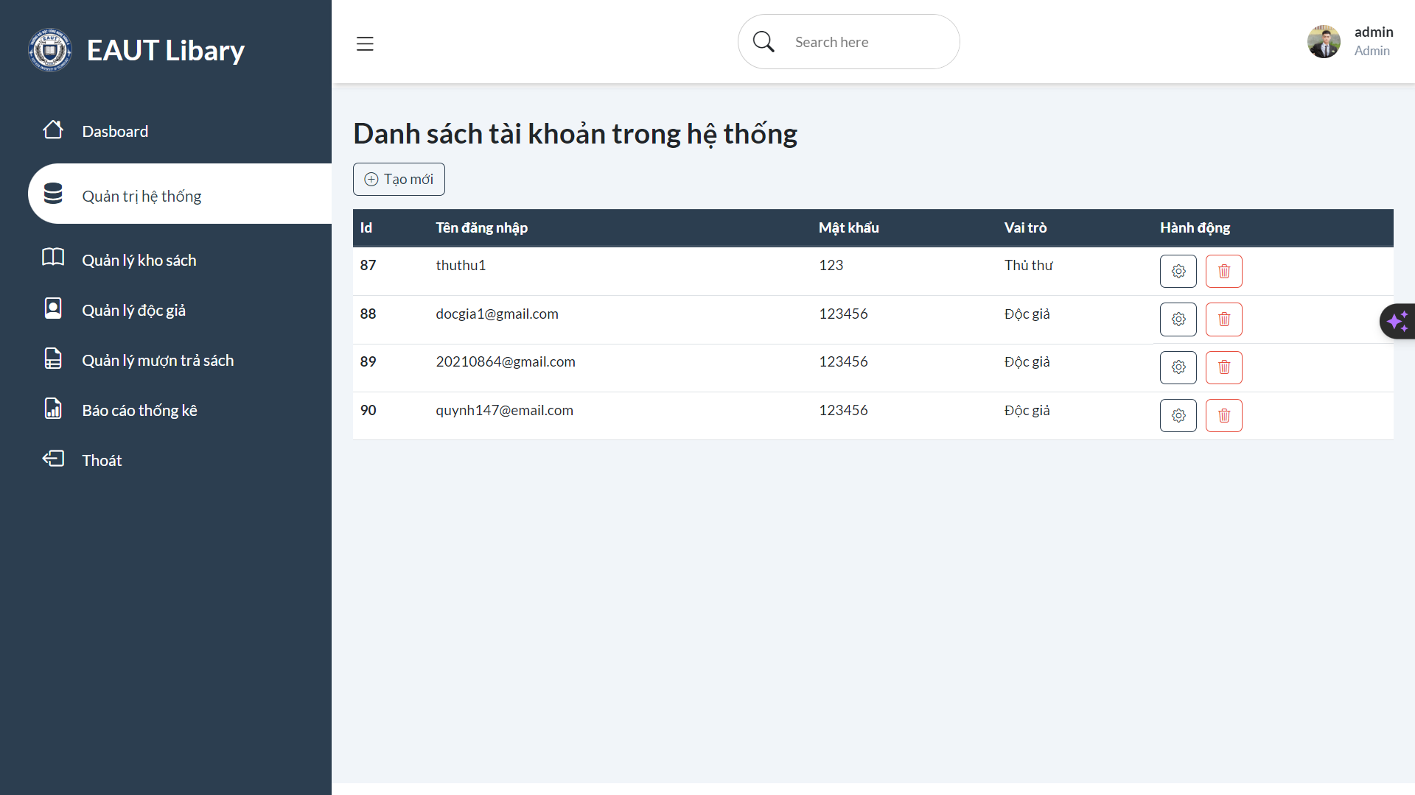The image size is (1415, 795).
Task: Delete account docgia1@gmail.com with trash icon
Action: pos(1223,319)
